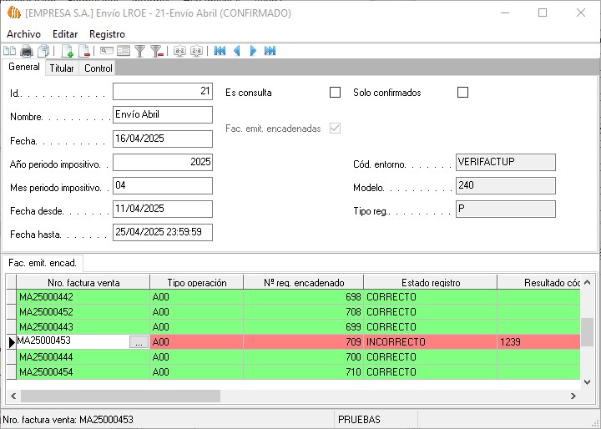Jump to the last record arrow
The width and height of the screenshot is (601, 429).
[270, 51]
